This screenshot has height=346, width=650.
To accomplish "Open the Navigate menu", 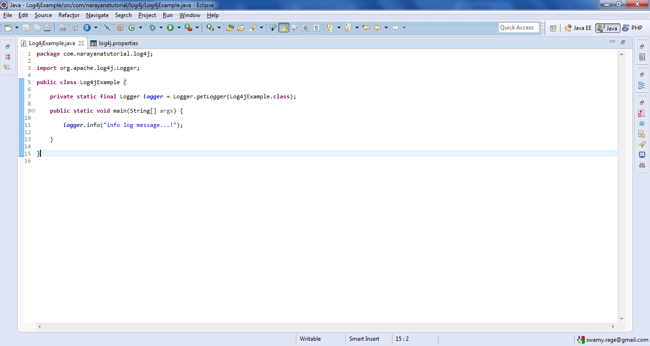I will click(97, 15).
